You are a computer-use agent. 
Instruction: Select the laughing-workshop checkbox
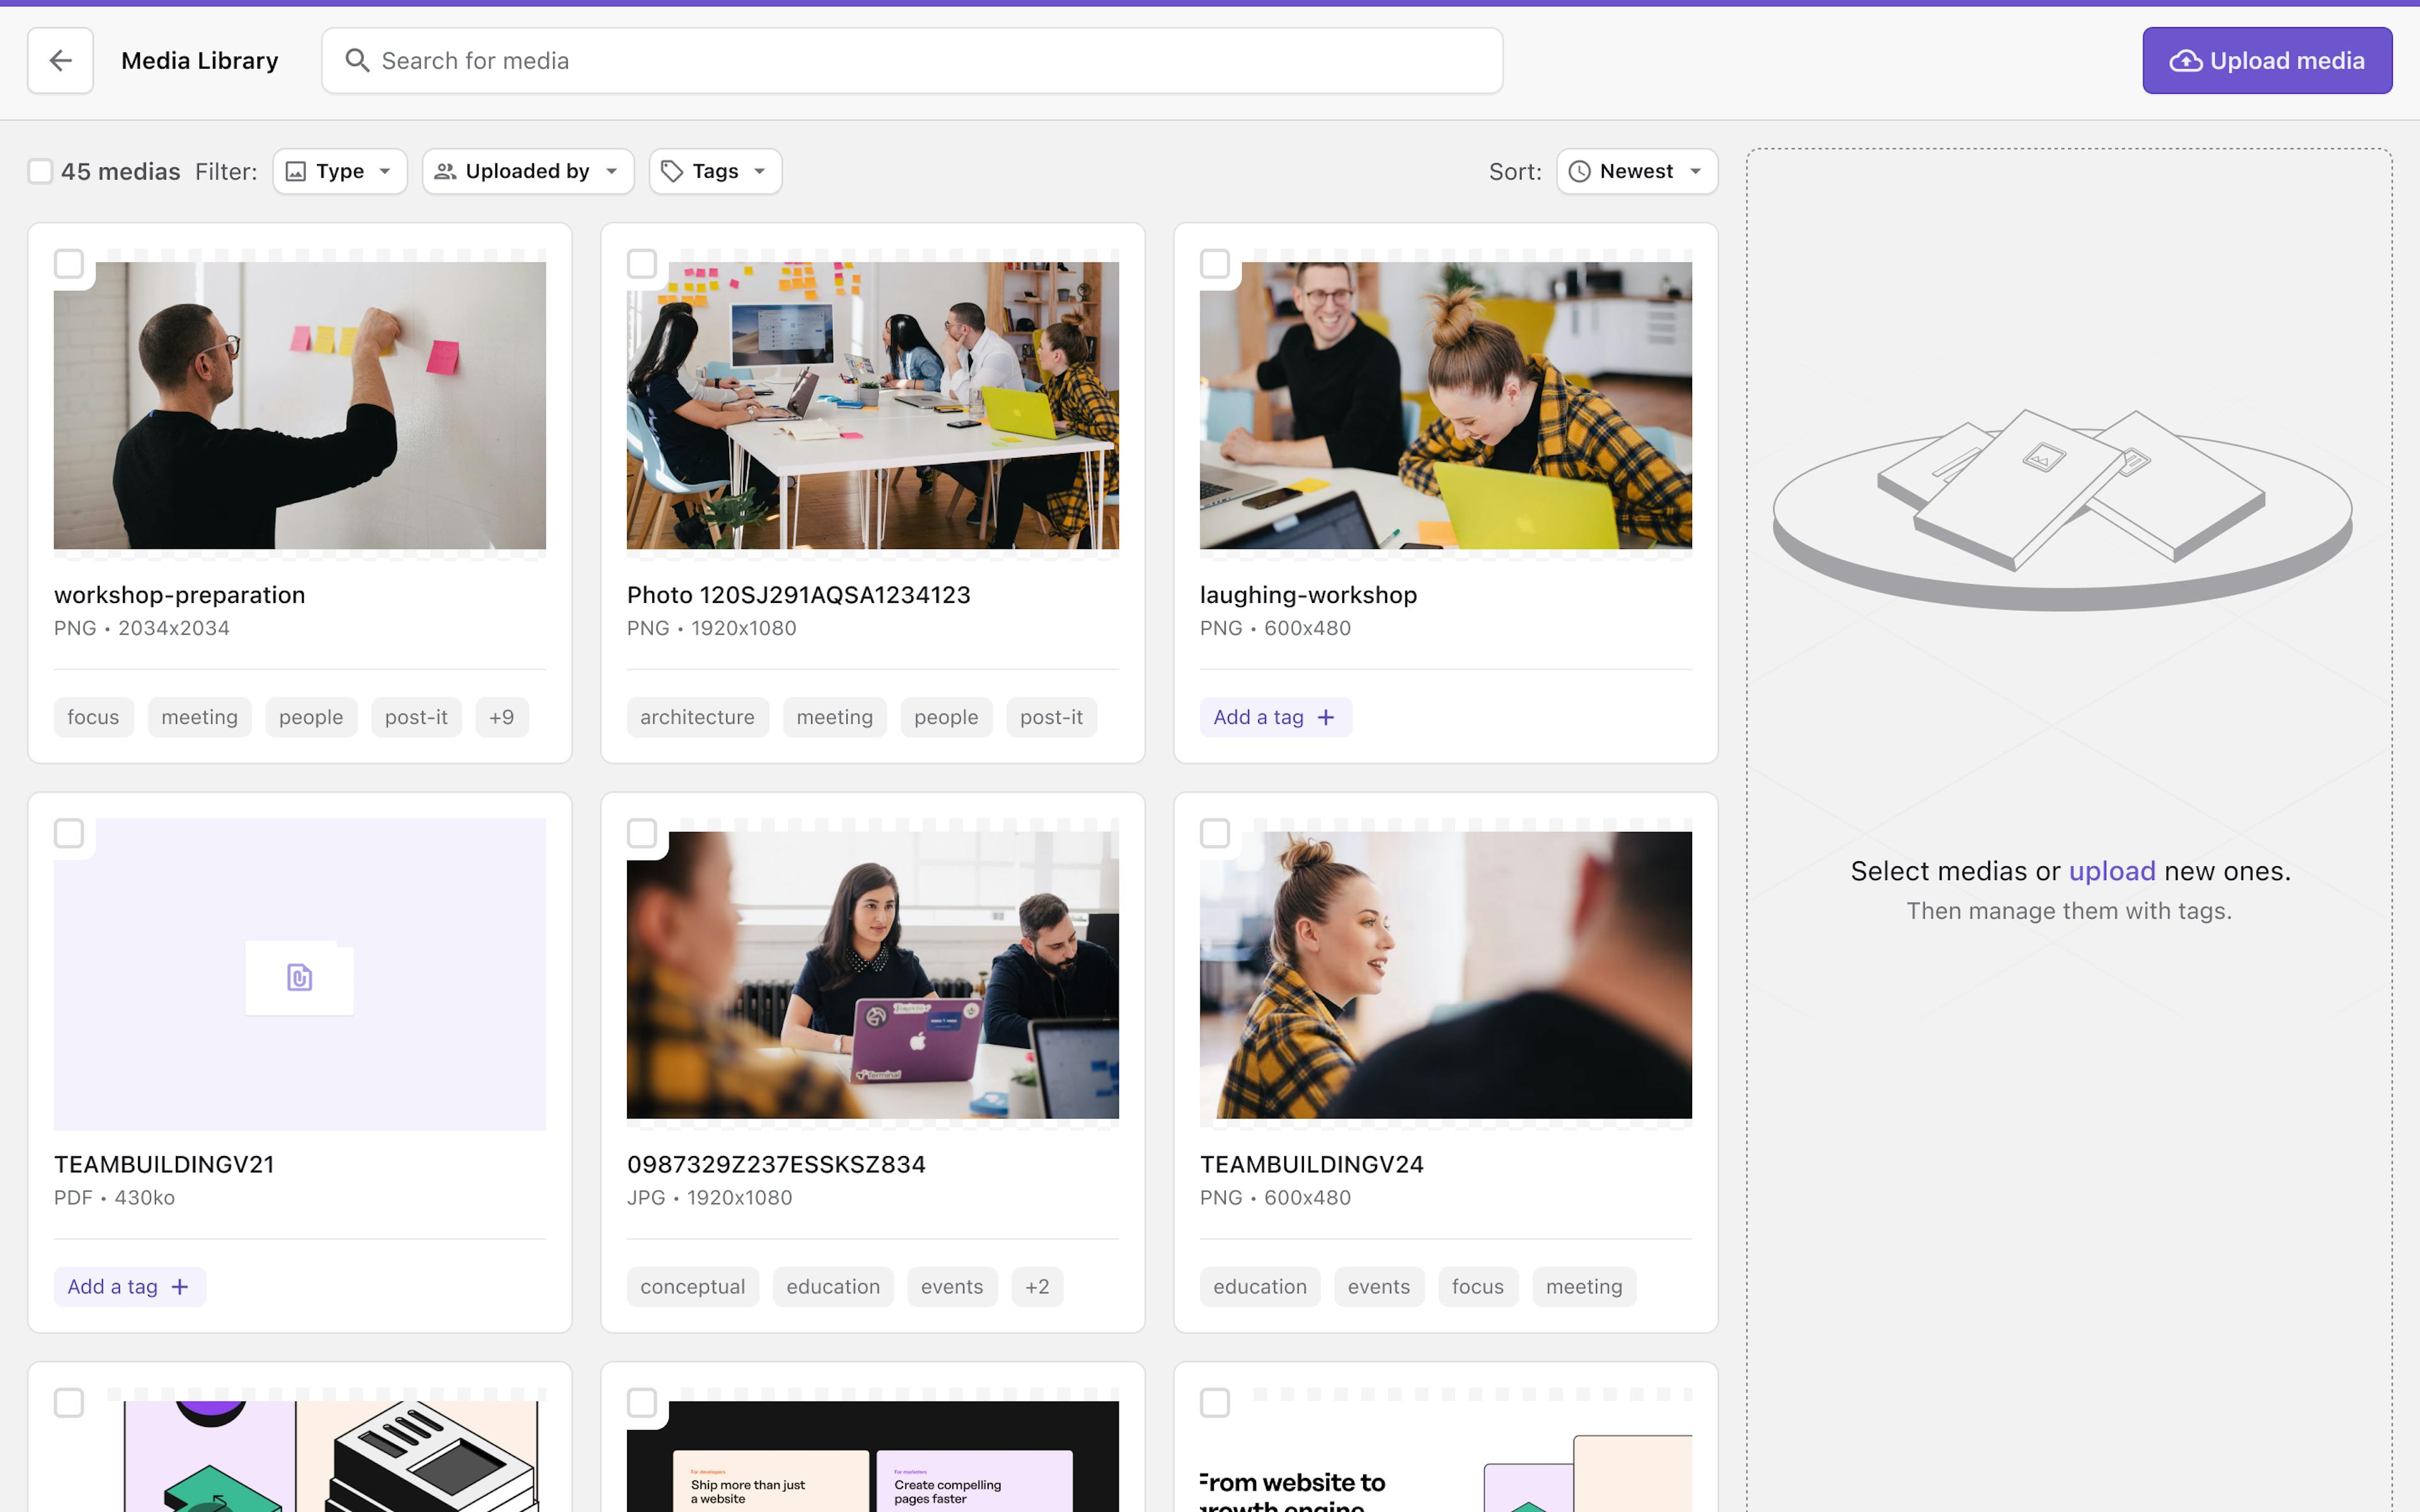(1215, 264)
